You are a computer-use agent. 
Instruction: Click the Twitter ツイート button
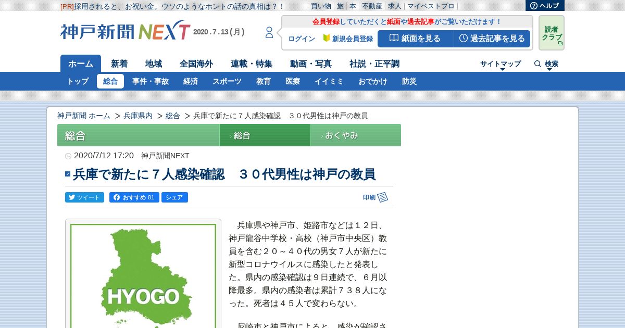(x=84, y=197)
